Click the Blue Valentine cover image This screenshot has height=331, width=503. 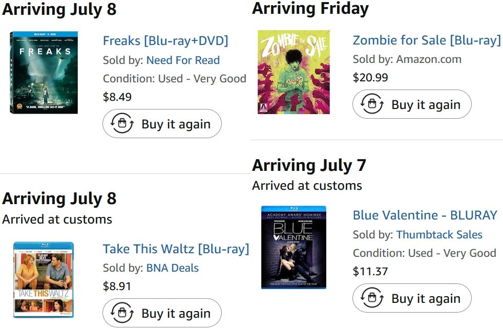coord(294,248)
